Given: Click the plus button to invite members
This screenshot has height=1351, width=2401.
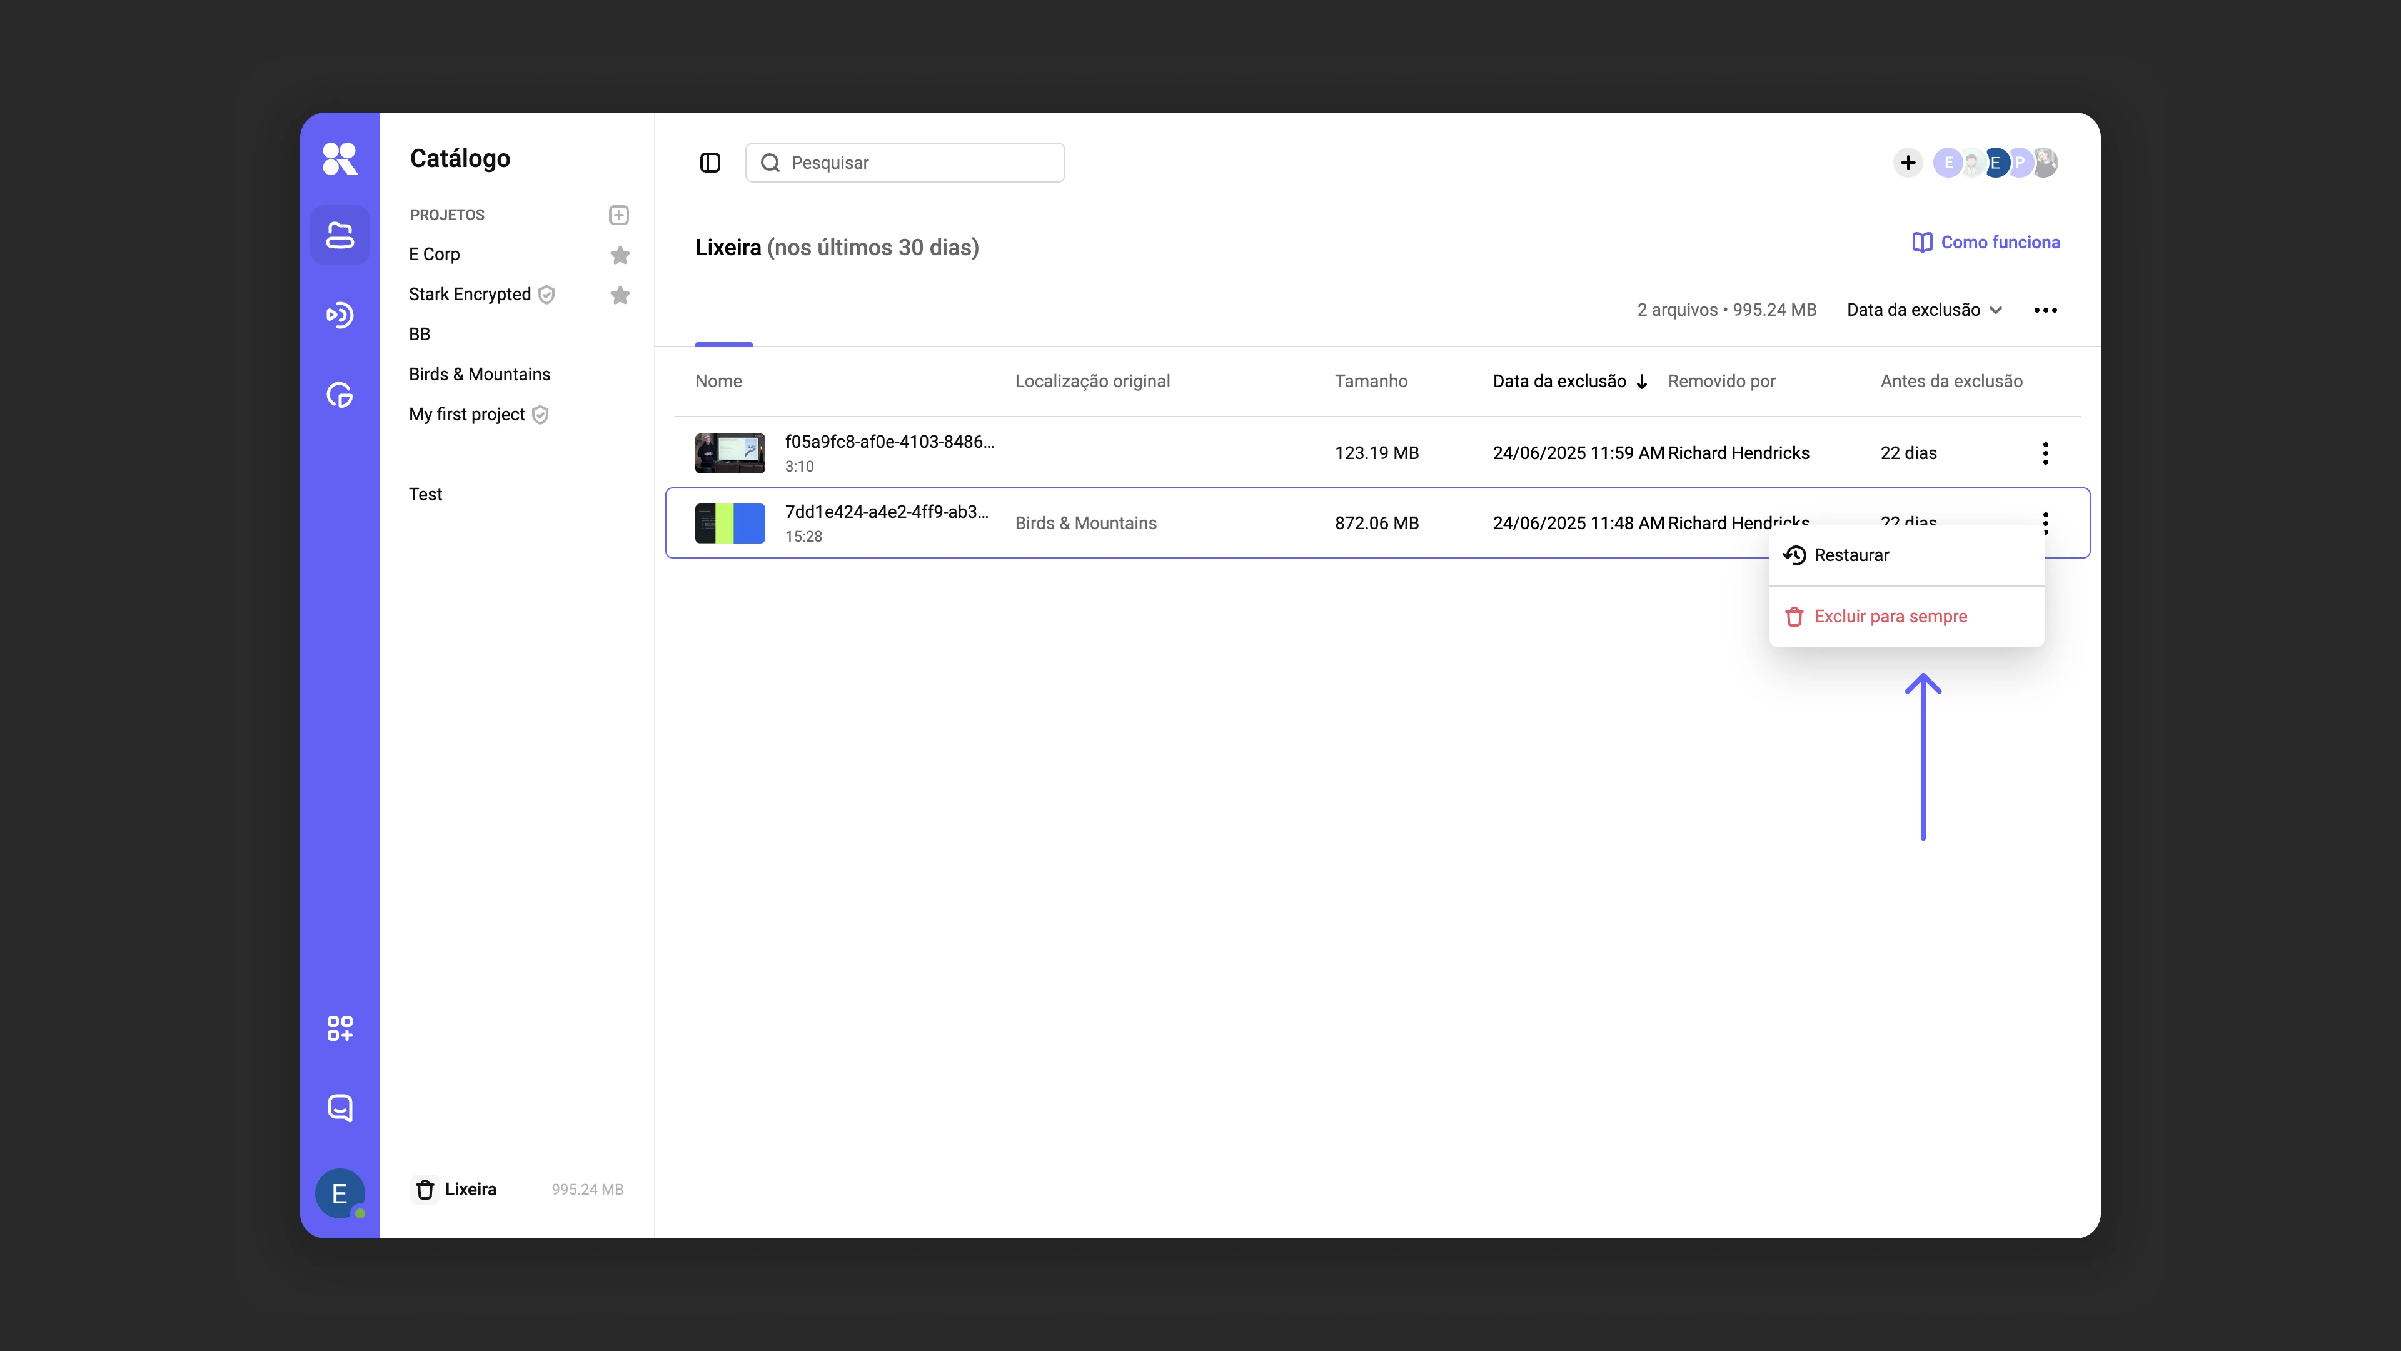Looking at the screenshot, I should click(1908, 163).
